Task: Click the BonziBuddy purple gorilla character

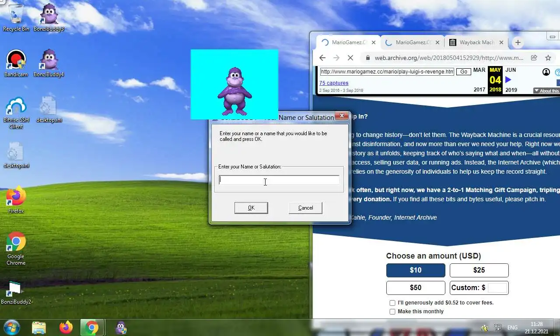Action: [234, 91]
